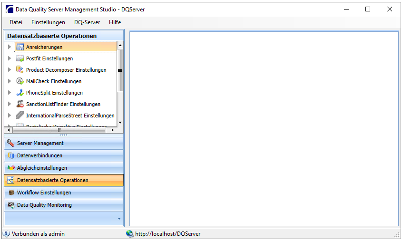Click tree scroll up arrow

[x=120, y=45]
